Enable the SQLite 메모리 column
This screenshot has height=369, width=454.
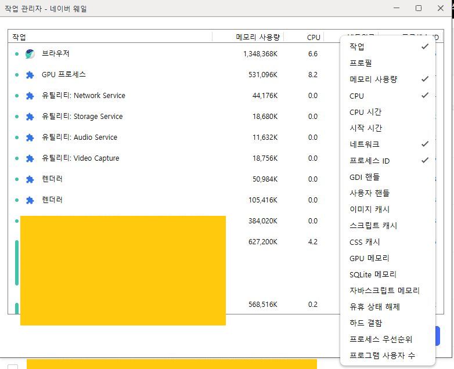tap(388, 274)
